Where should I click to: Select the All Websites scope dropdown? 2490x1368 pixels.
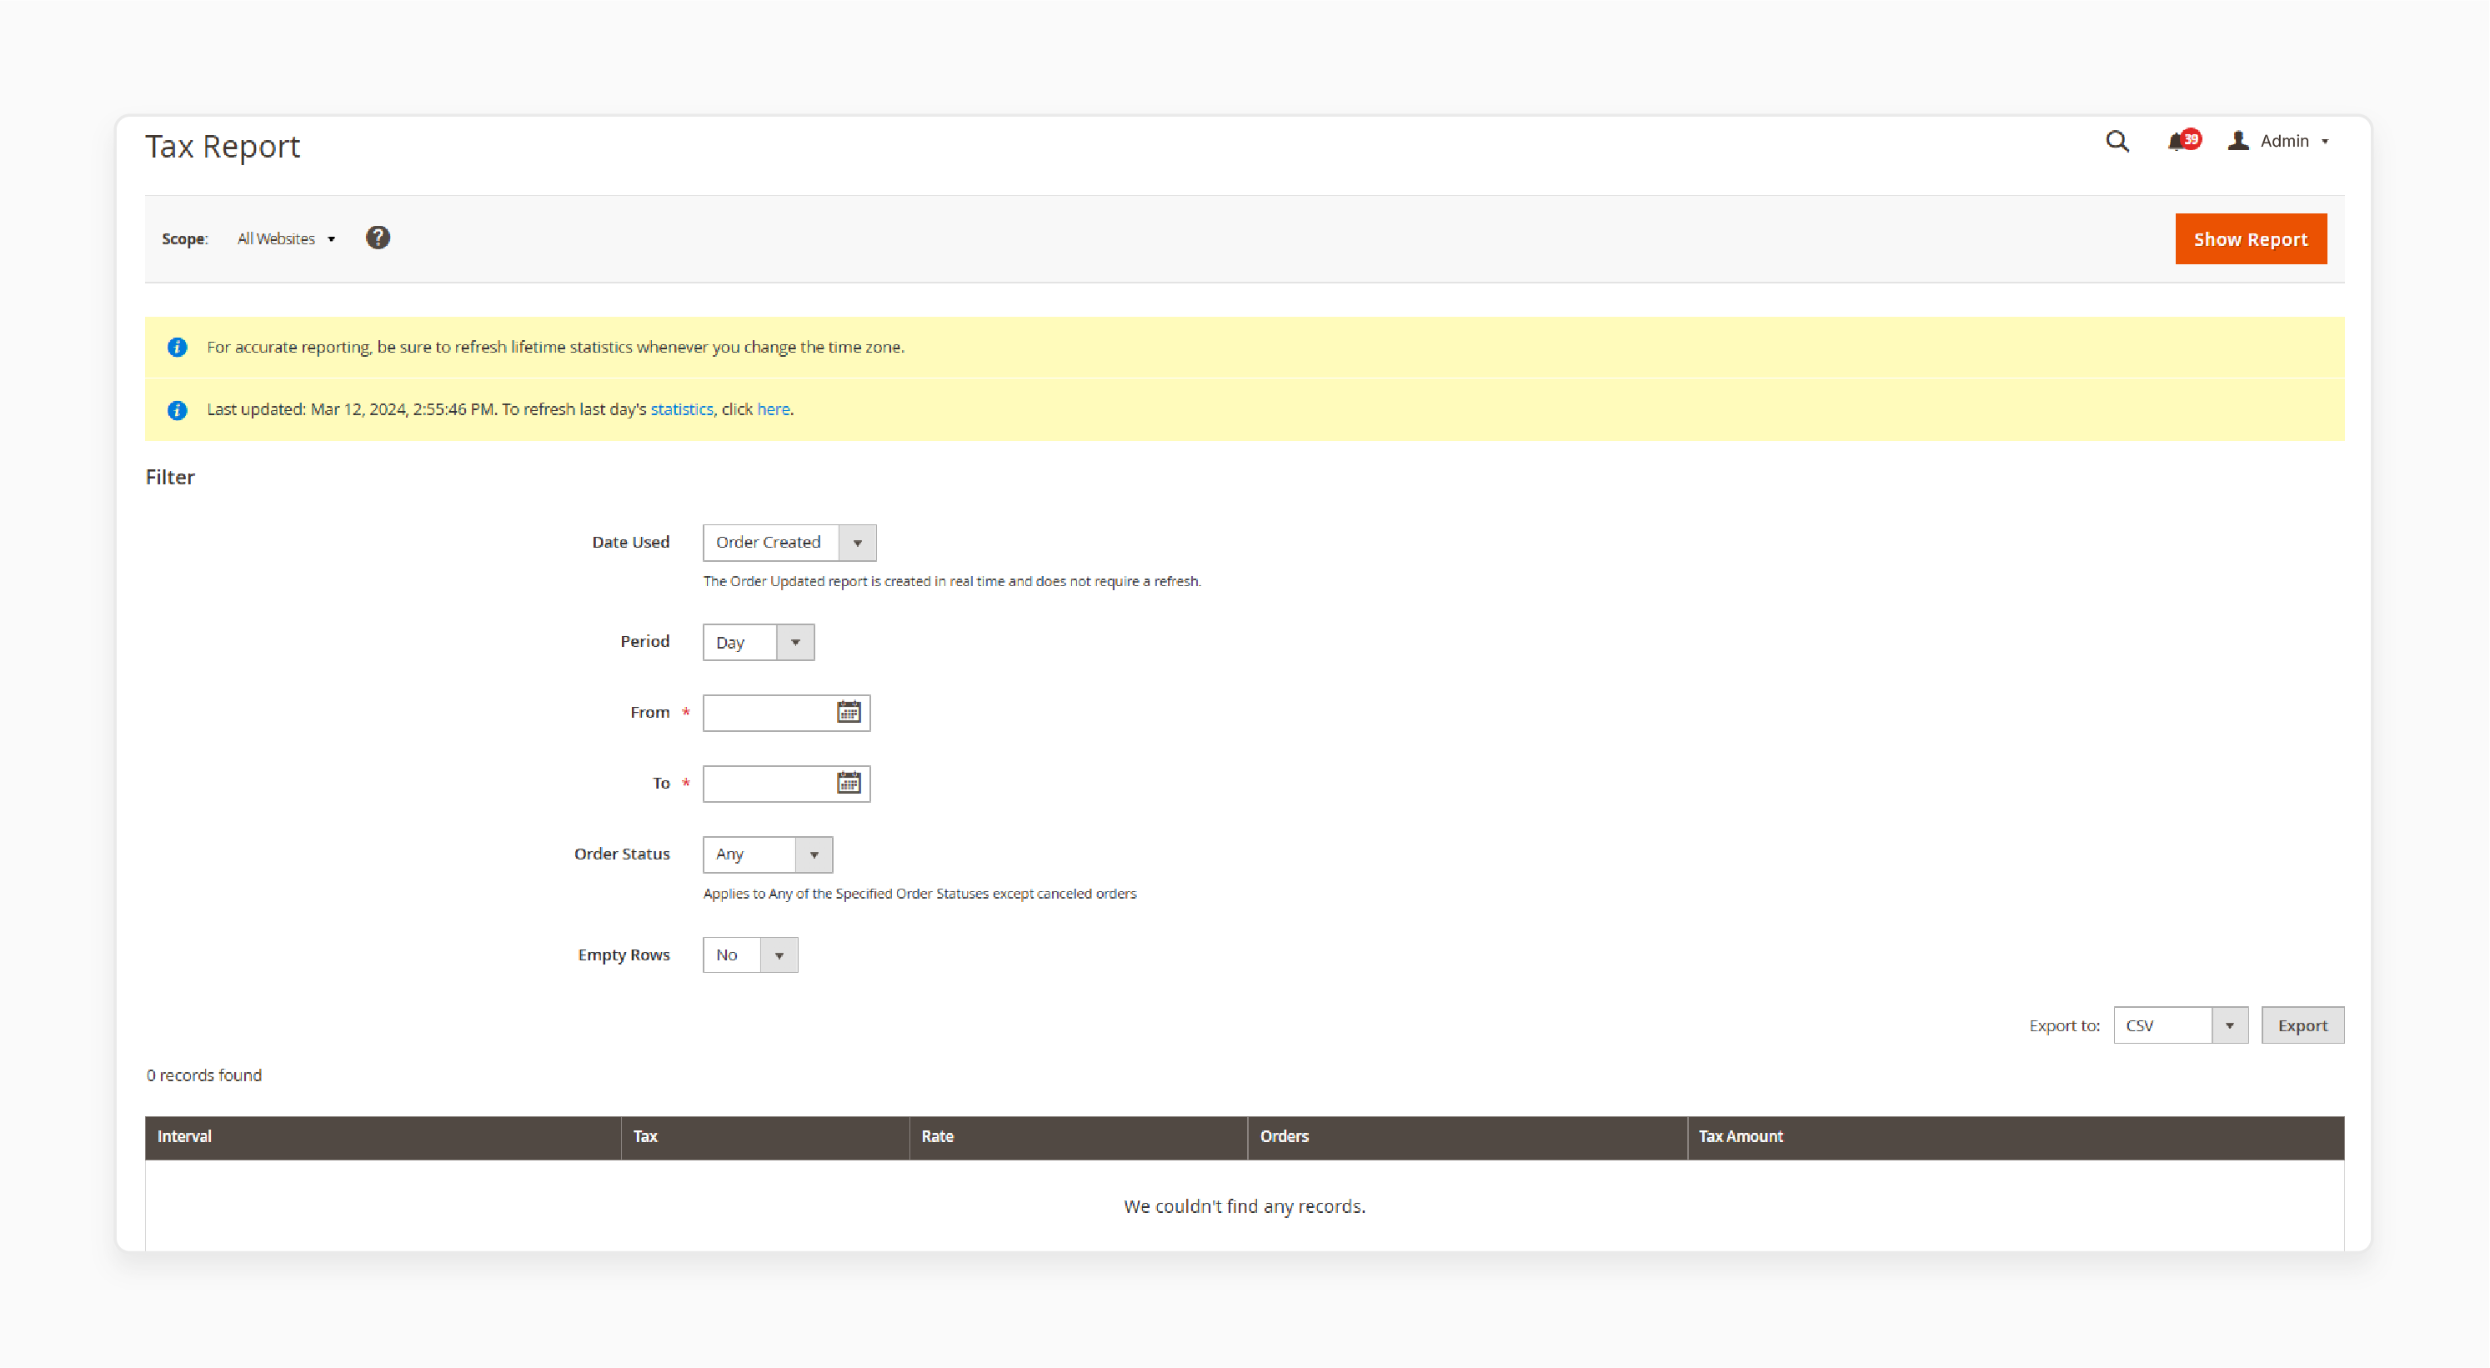coord(285,238)
